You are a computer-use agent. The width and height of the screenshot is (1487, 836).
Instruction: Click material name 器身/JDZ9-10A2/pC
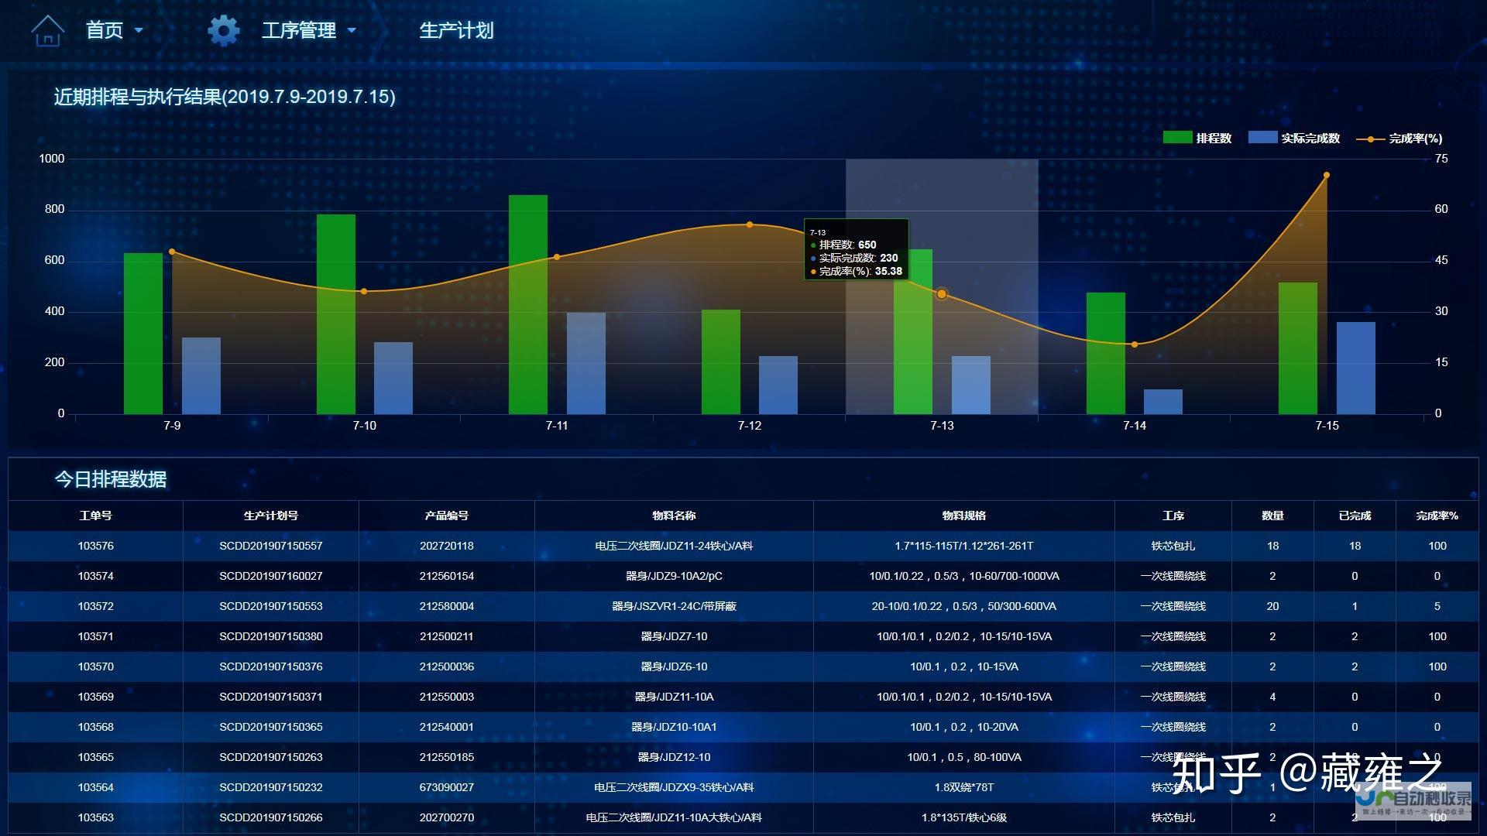(x=674, y=576)
